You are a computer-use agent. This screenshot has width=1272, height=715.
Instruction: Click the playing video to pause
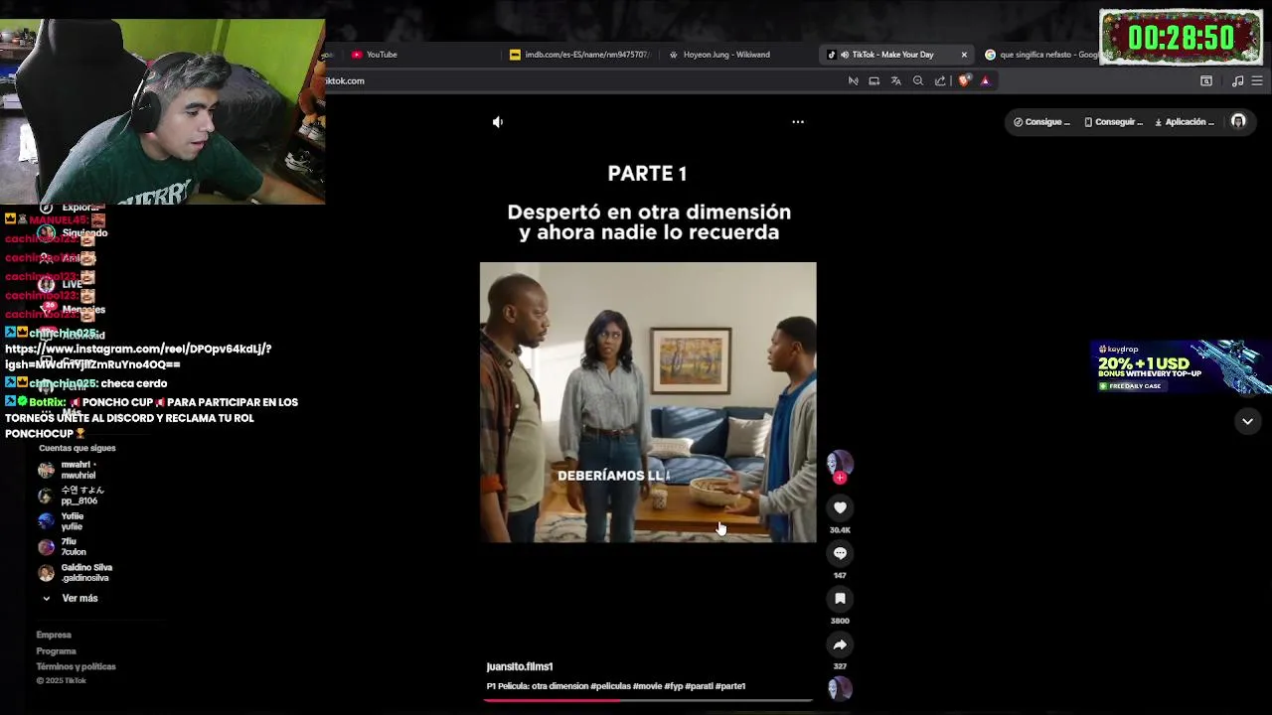pos(648,402)
